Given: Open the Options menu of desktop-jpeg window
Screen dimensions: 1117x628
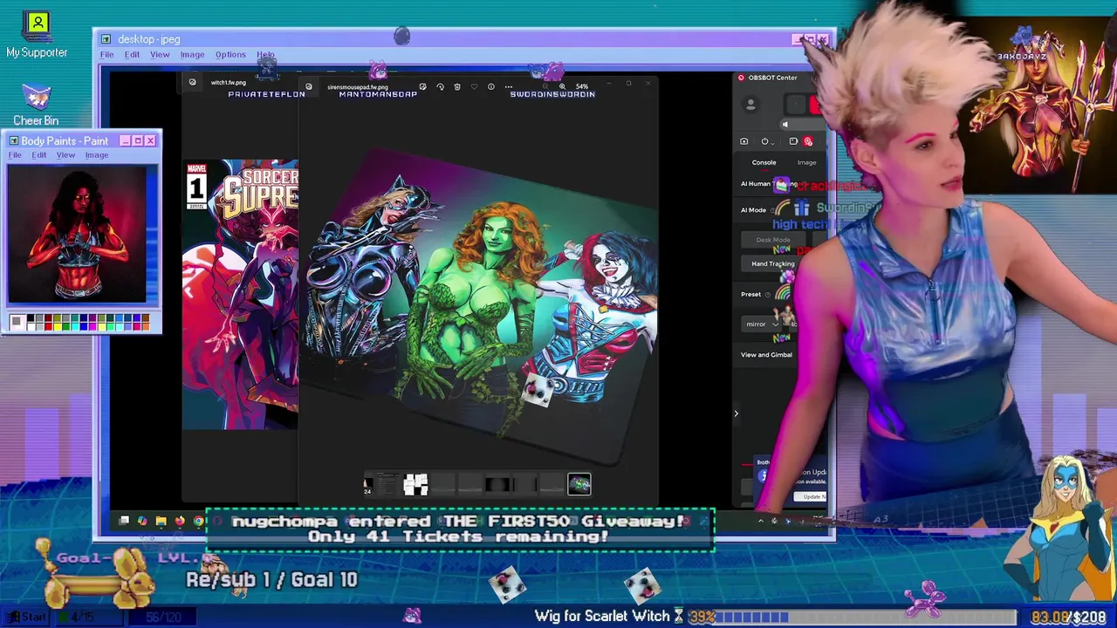Looking at the screenshot, I should (x=230, y=54).
